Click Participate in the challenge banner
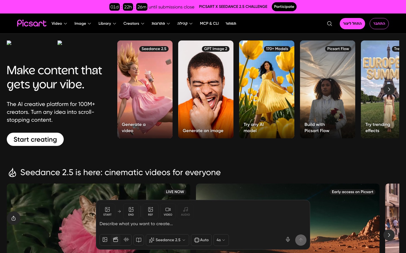Screen dimensions: 406x253 tap(284, 7)
